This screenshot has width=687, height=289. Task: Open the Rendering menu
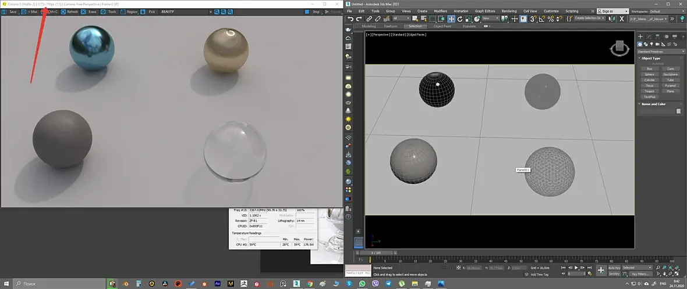tap(509, 11)
